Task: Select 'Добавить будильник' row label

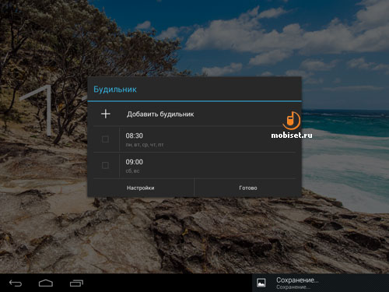Action: click(x=160, y=114)
